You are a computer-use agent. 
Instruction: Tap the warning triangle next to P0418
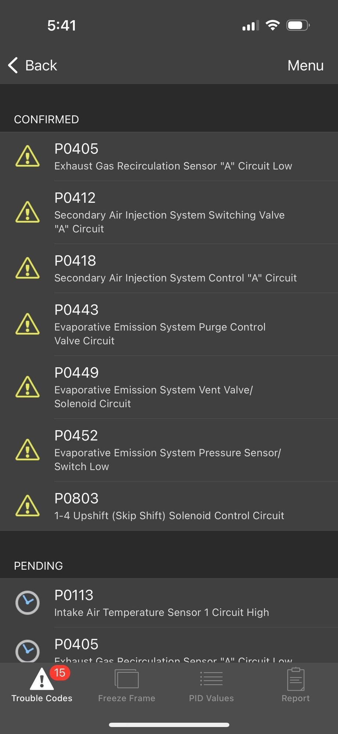click(x=28, y=268)
